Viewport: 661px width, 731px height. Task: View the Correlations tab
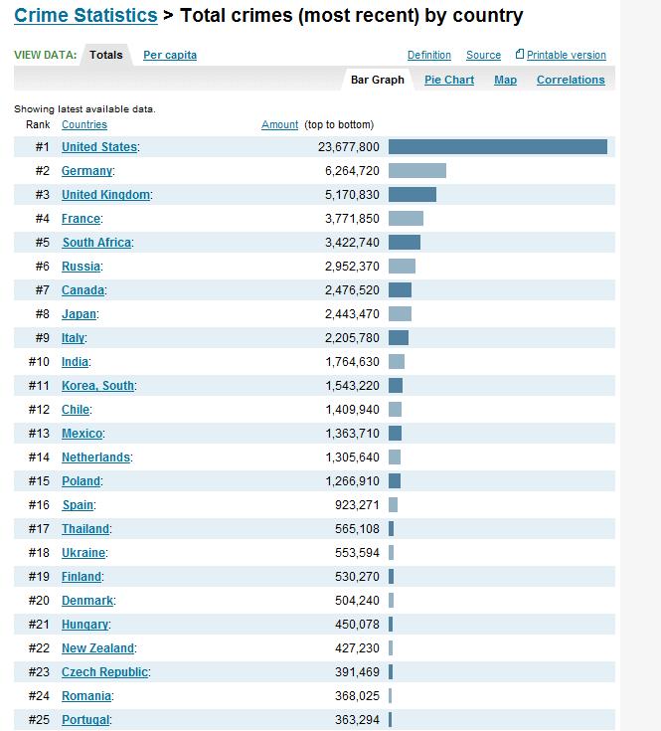click(x=571, y=80)
